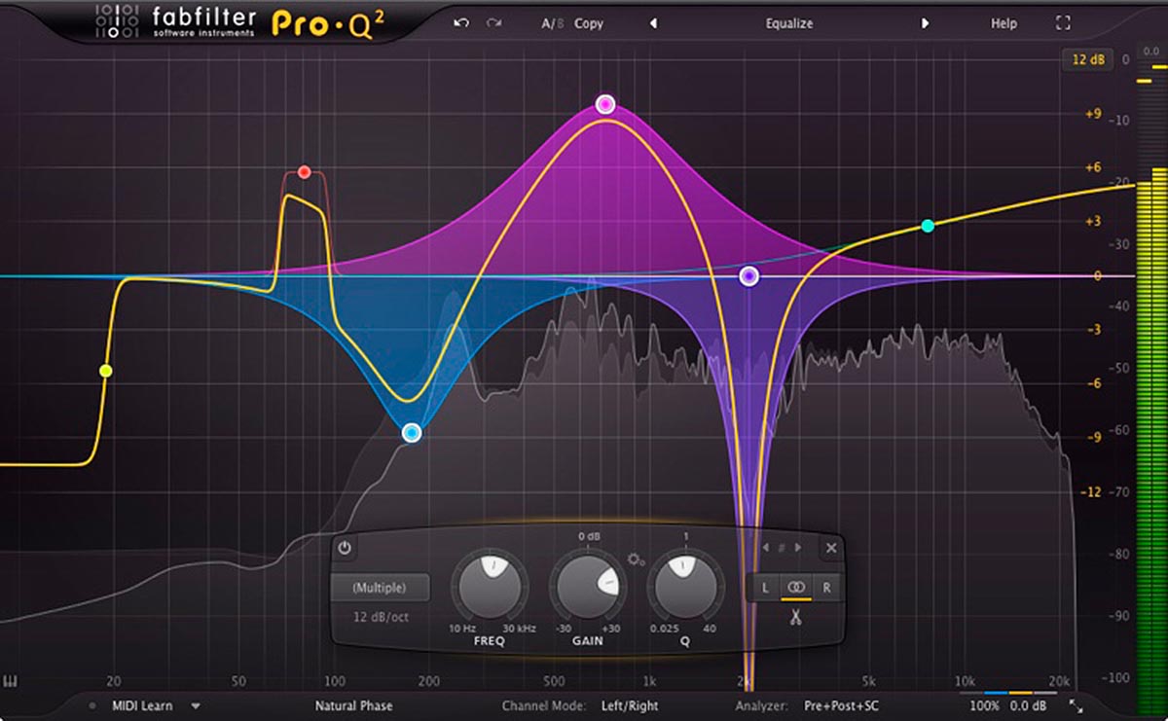Select the red EQ band dot
The width and height of the screenshot is (1168, 721).
(304, 172)
